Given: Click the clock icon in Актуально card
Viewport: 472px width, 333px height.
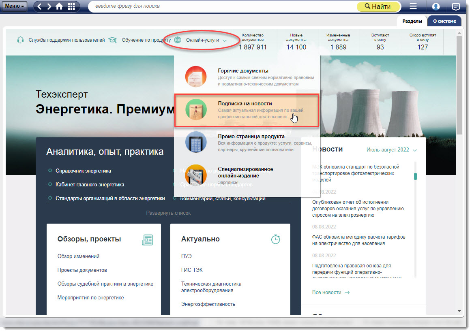Looking at the screenshot, I should [x=275, y=239].
